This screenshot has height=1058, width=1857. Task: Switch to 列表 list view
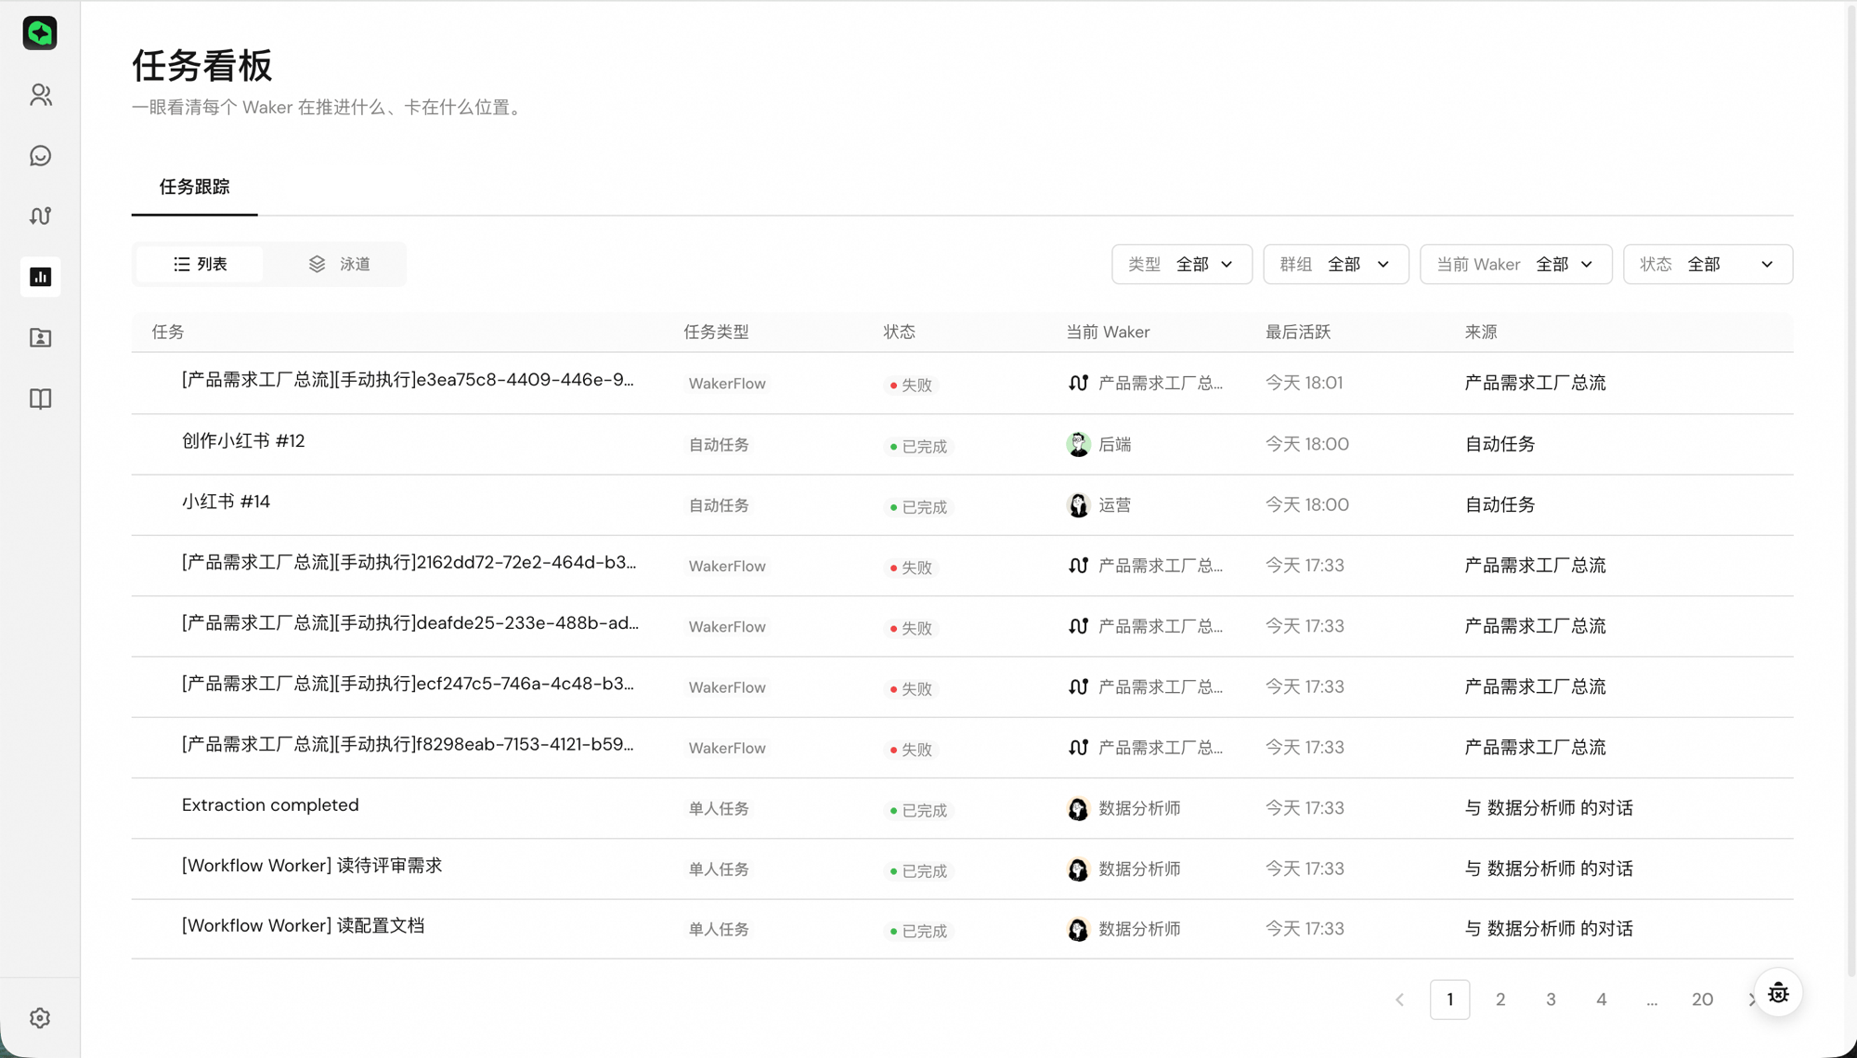point(200,265)
